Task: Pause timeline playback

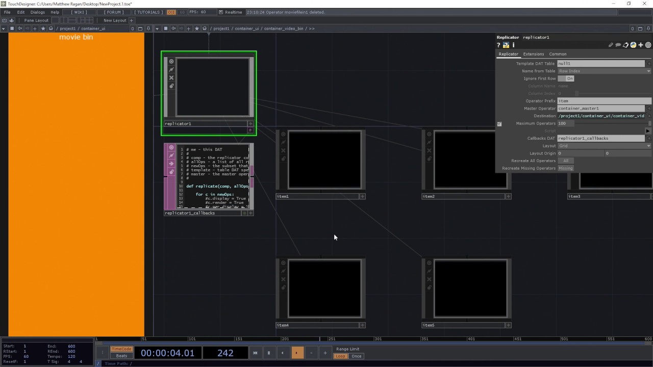Action: (x=269, y=353)
